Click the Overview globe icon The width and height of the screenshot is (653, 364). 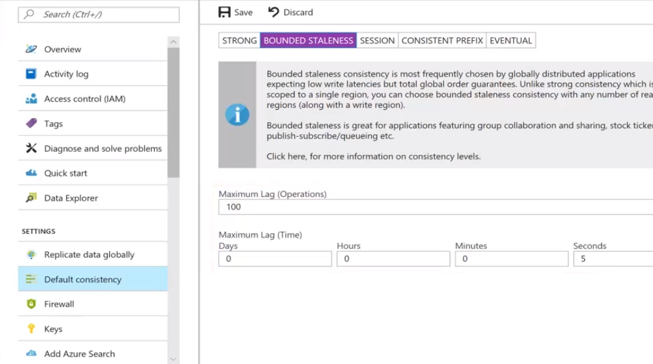(x=31, y=49)
